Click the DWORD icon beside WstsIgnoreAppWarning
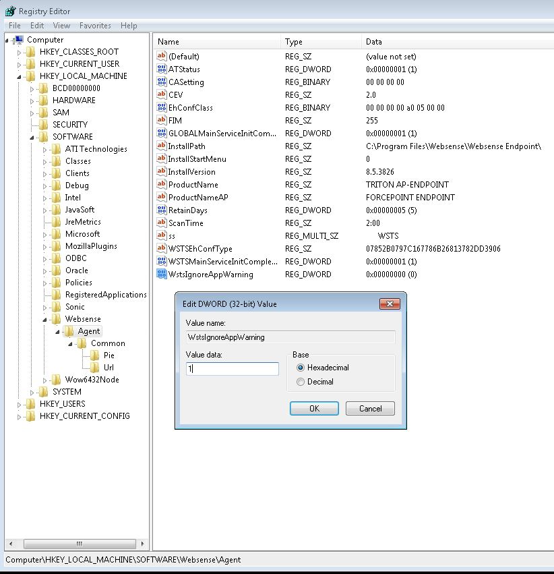Screen dimensions: 554x574 coord(162,274)
